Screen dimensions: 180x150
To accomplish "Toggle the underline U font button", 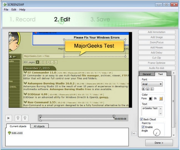I will tap(148, 89).
